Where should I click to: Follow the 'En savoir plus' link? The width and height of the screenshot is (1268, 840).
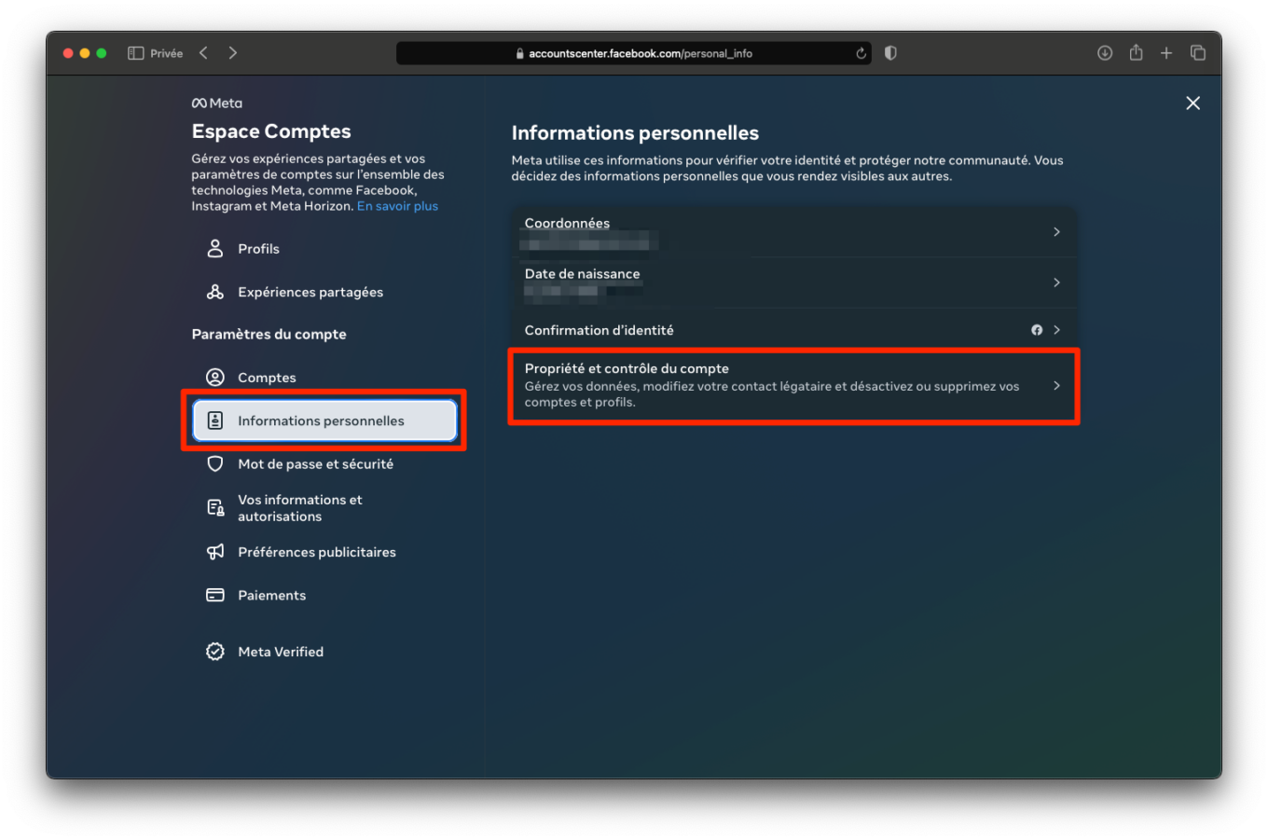(397, 206)
